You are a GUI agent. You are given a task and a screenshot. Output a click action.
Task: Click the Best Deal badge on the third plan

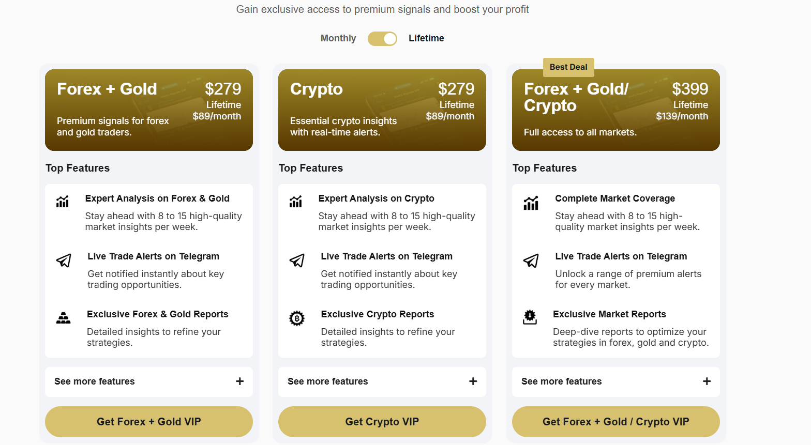click(x=568, y=67)
